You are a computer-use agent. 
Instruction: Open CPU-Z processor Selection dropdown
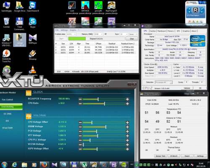pos(164,82)
